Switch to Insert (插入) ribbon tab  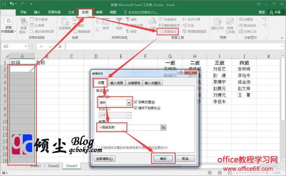tap(37, 12)
